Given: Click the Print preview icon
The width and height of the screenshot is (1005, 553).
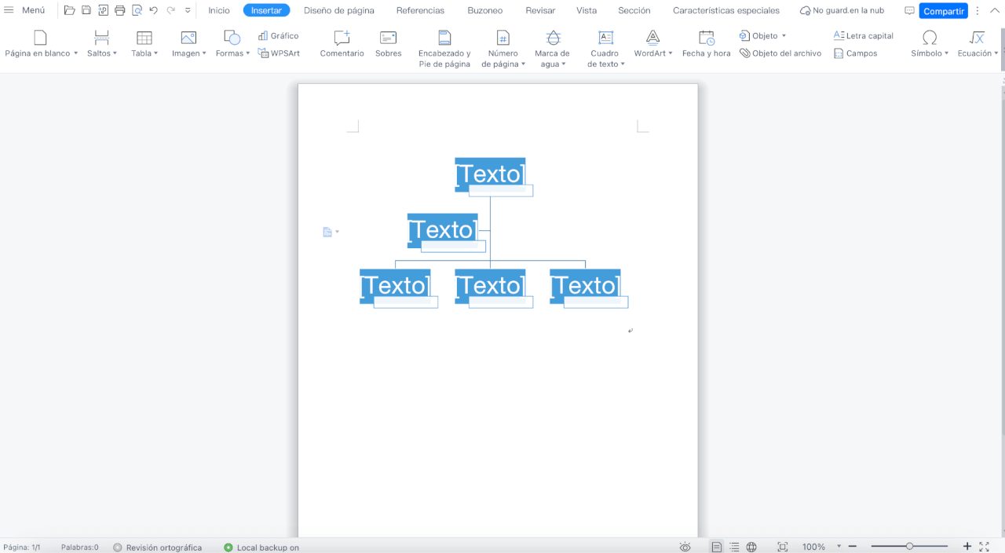Looking at the screenshot, I should coord(137,10).
